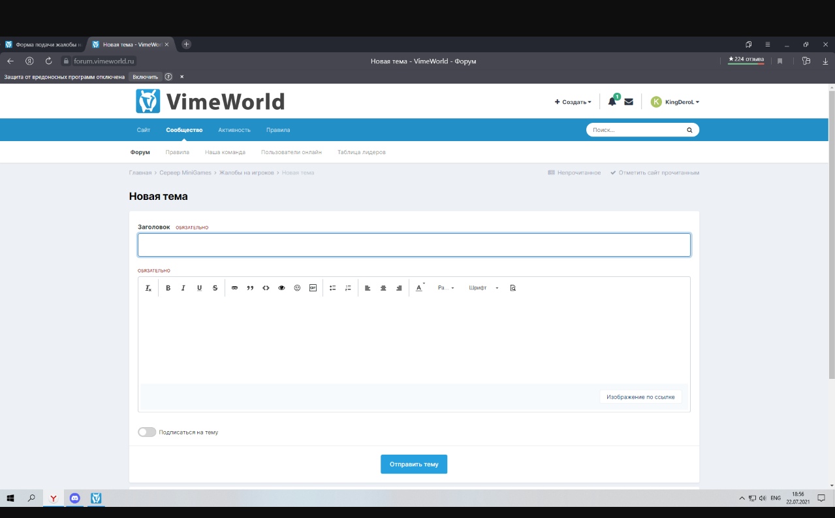Open the notifications bell

[x=612, y=102]
